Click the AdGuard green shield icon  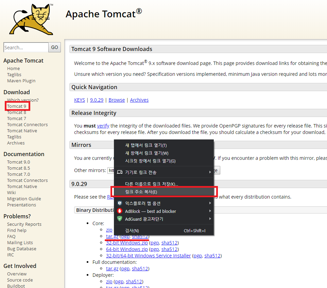point(120,219)
